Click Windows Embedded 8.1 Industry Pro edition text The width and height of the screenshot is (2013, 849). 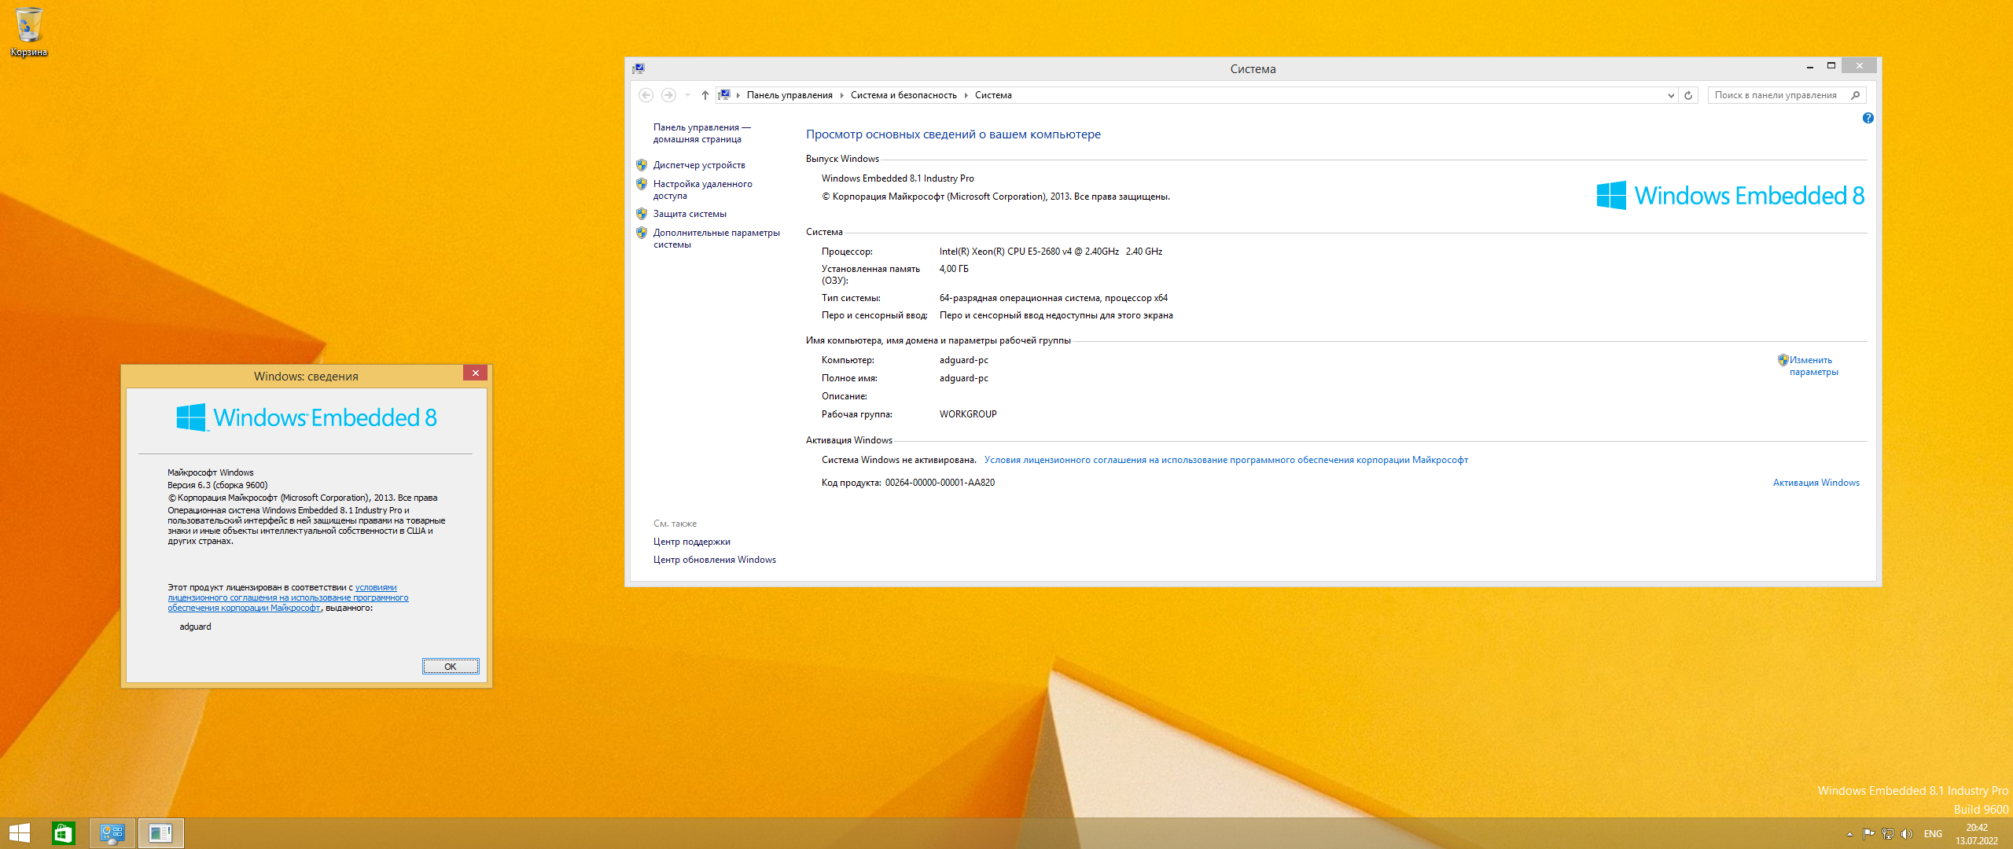897,178
